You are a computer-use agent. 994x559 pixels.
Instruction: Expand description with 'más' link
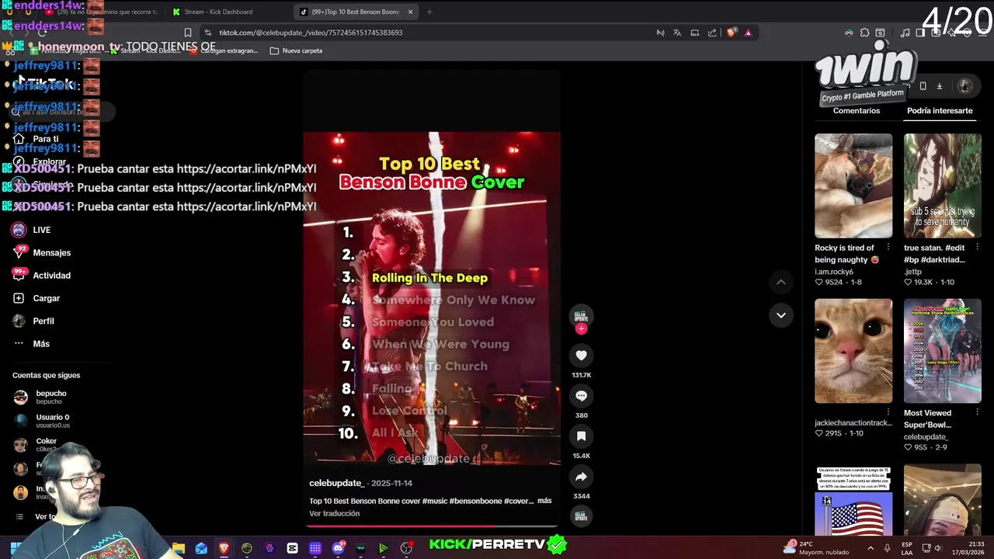click(544, 501)
